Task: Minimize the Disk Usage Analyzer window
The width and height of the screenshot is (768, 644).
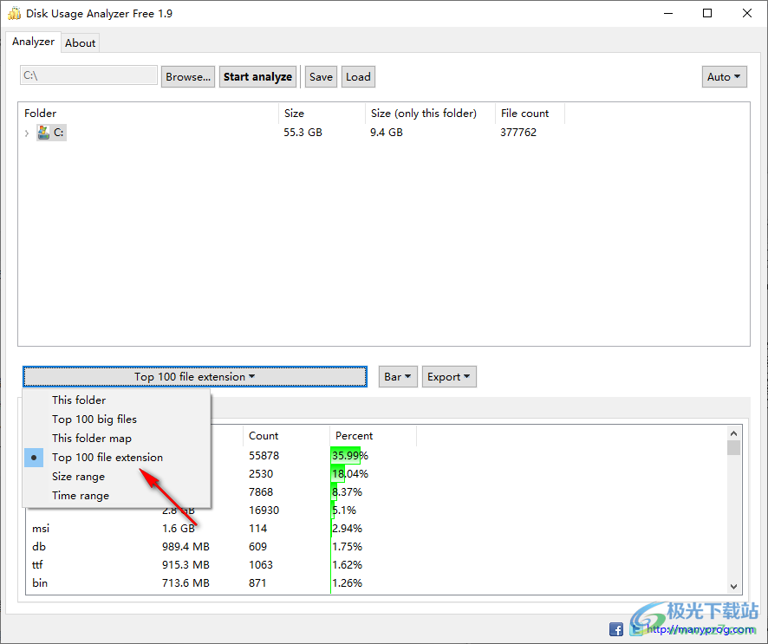Action: [668, 13]
